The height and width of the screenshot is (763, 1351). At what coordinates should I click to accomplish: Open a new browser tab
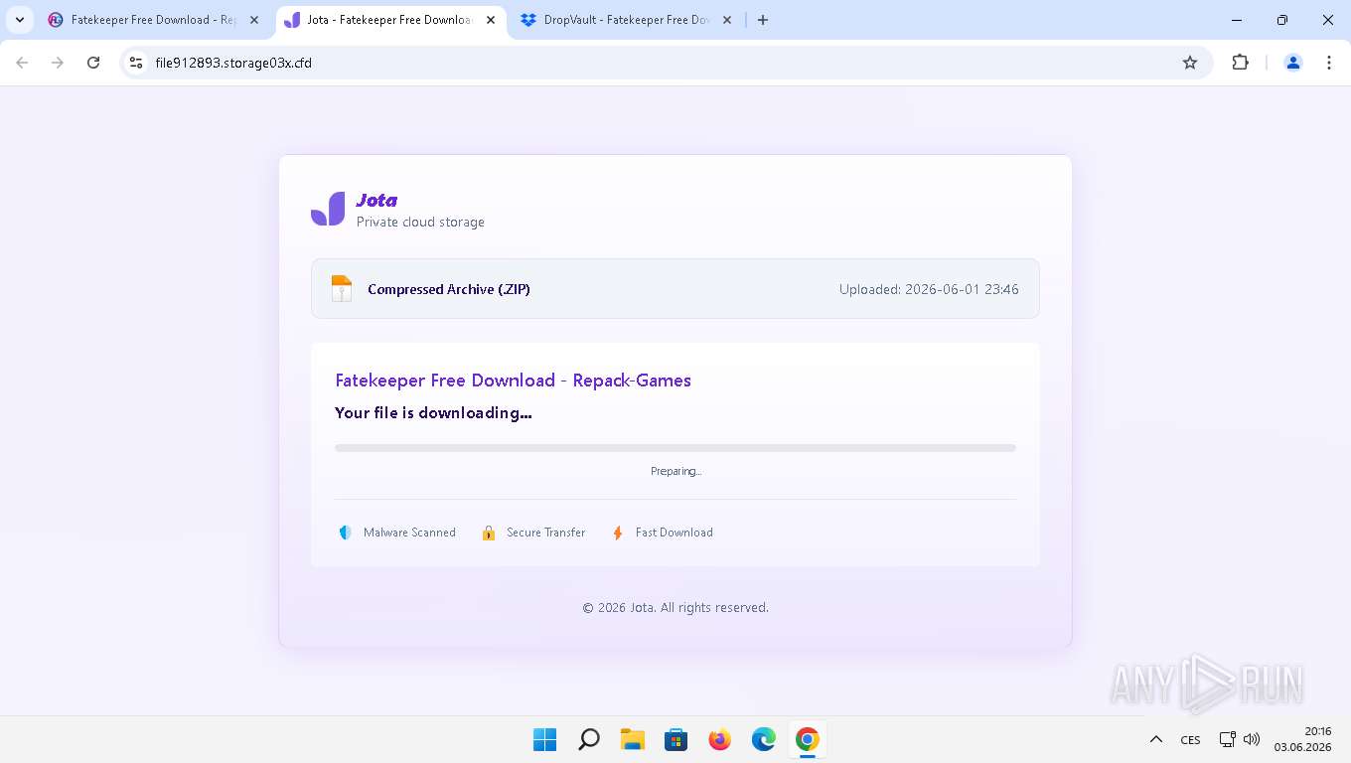(x=763, y=20)
